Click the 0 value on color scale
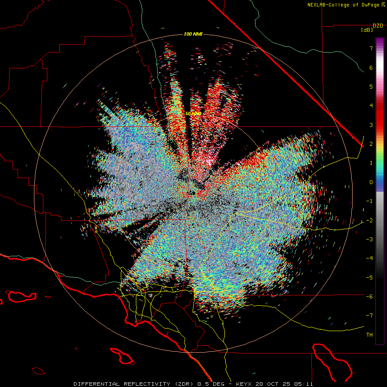Viewport: 387px width, 387px height. point(371,182)
